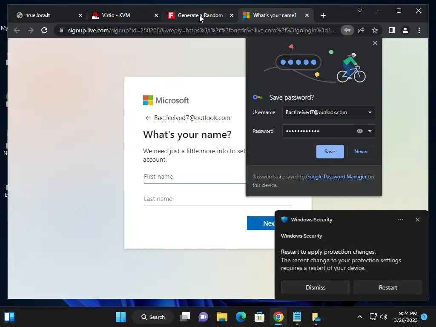
Task: Select the What's your name? tab
Action: 275,15
